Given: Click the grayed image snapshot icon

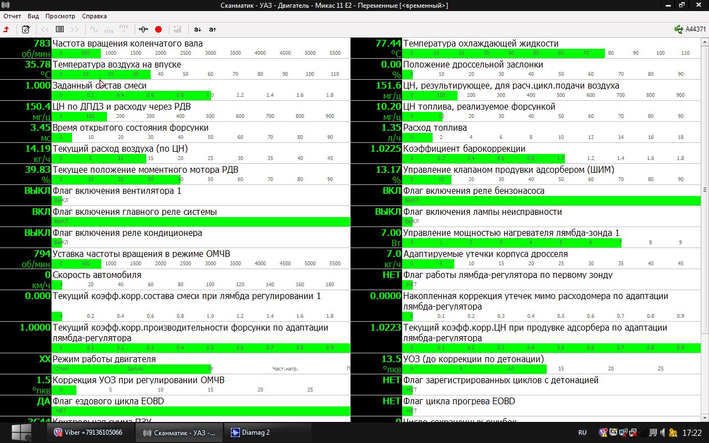Looking at the screenshot, I should [x=178, y=29].
